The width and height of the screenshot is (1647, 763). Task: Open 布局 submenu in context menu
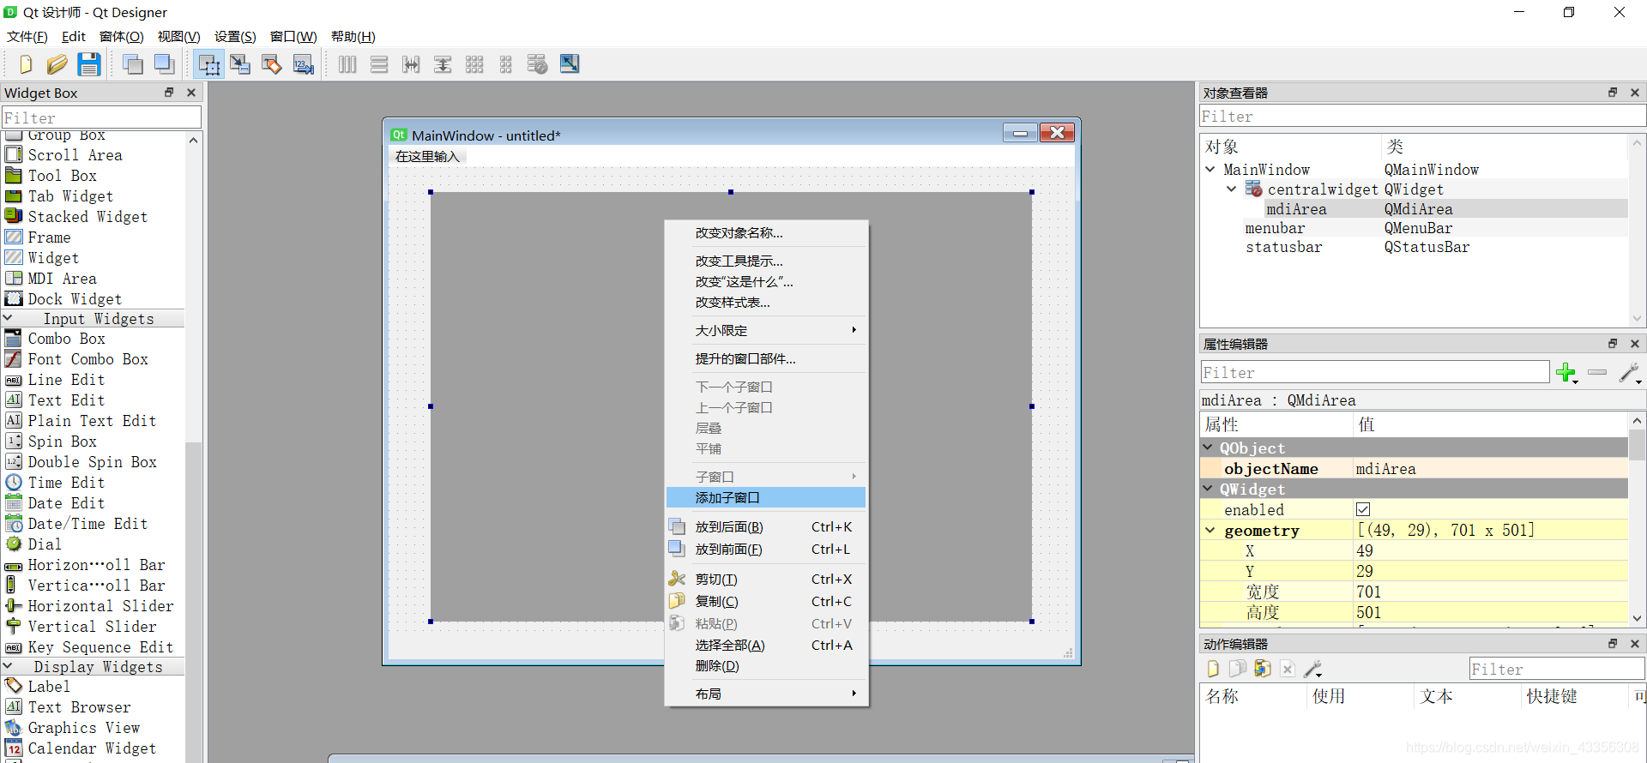coord(766,694)
